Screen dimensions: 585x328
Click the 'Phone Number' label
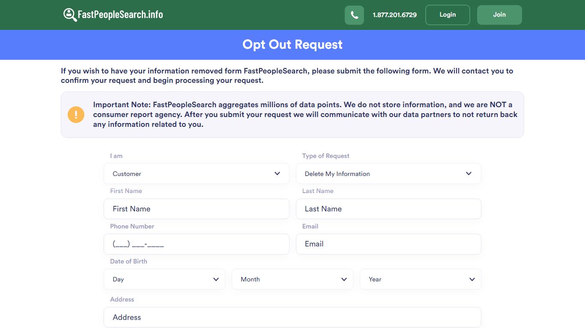tap(132, 226)
